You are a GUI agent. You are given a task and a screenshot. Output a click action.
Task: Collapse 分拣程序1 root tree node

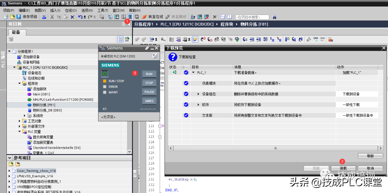point(10,52)
